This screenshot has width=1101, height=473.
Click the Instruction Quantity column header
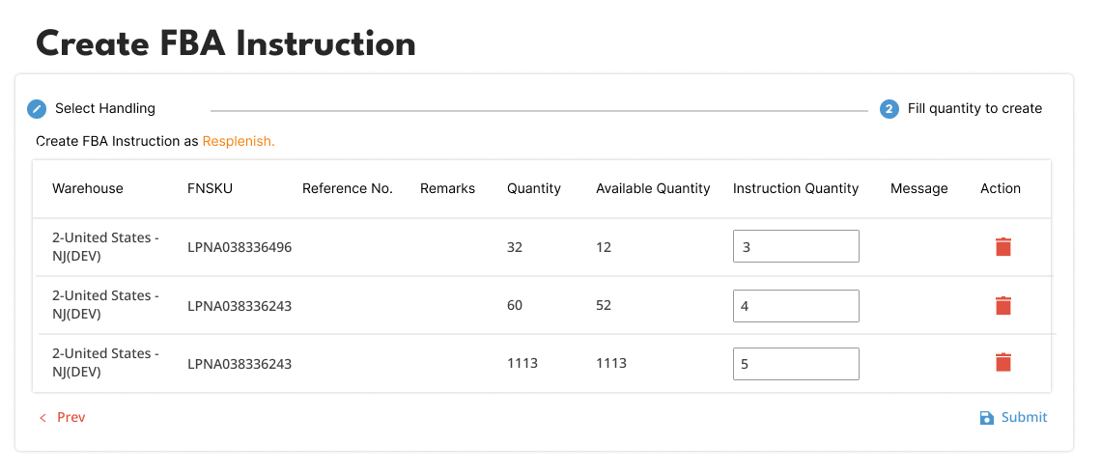[796, 189]
